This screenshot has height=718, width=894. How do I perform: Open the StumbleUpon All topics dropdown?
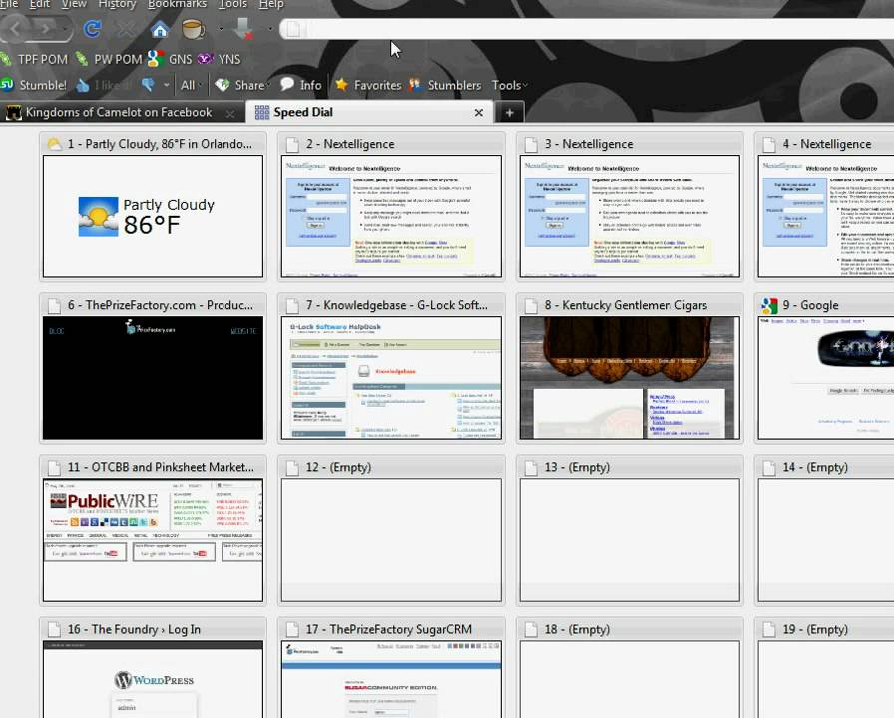tap(191, 85)
